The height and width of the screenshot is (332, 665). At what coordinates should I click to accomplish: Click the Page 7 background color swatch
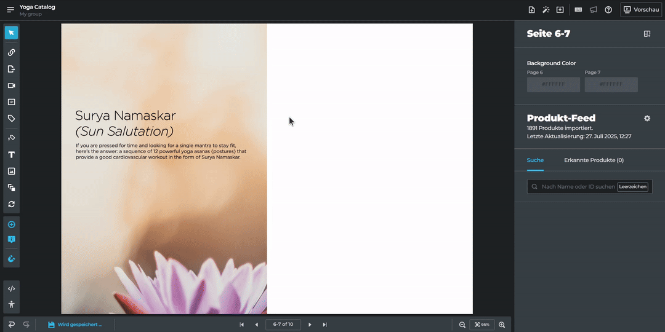coord(611,84)
